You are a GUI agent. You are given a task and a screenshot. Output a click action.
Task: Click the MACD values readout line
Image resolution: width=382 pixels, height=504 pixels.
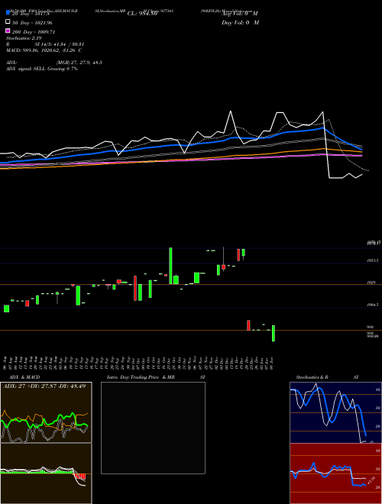click(44, 50)
